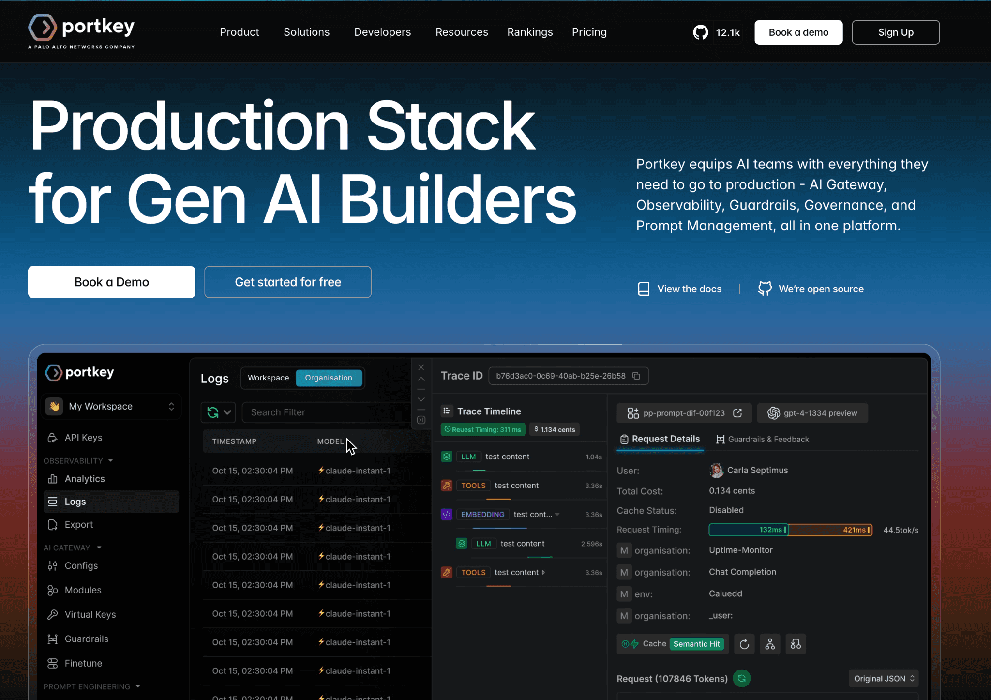Open the Resources menu

pyautogui.click(x=462, y=32)
